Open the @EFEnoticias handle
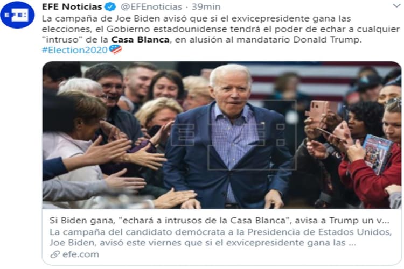 151,6
